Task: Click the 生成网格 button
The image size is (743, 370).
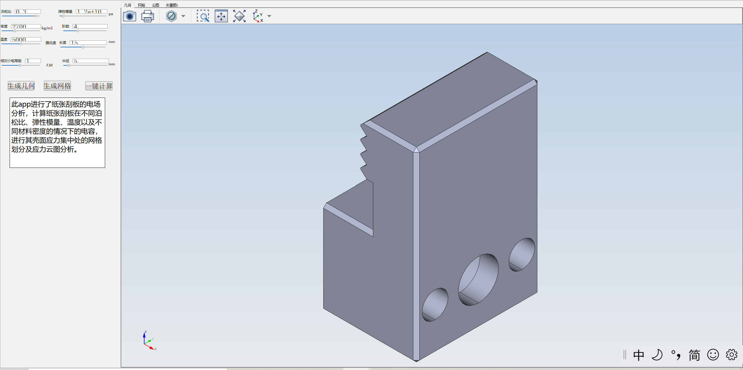Action: pyautogui.click(x=57, y=86)
